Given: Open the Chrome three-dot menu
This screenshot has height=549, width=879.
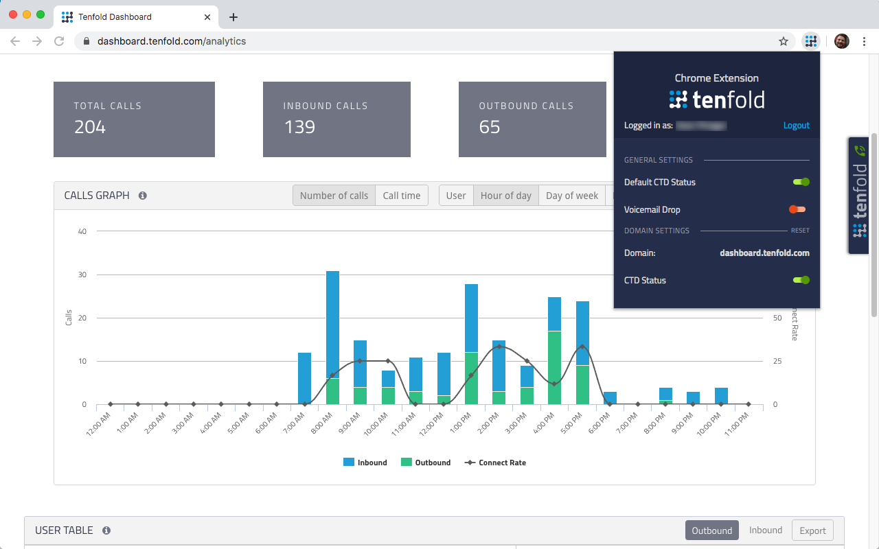Looking at the screenshot, I should [864, 41].
